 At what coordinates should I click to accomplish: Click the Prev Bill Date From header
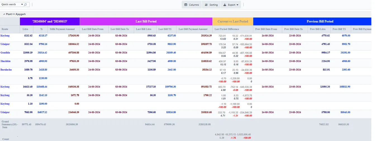[267, 29]
